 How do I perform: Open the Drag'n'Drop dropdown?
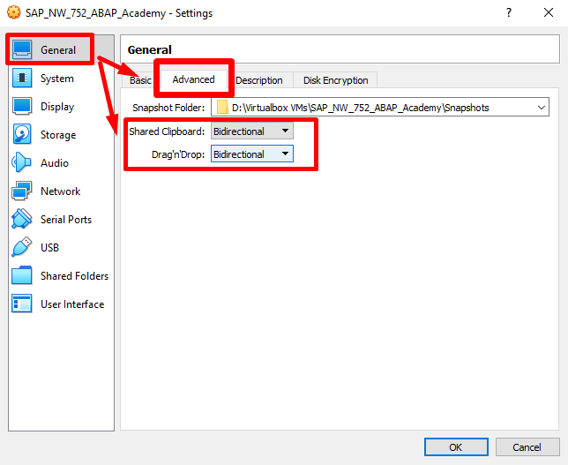pos(252,154)
